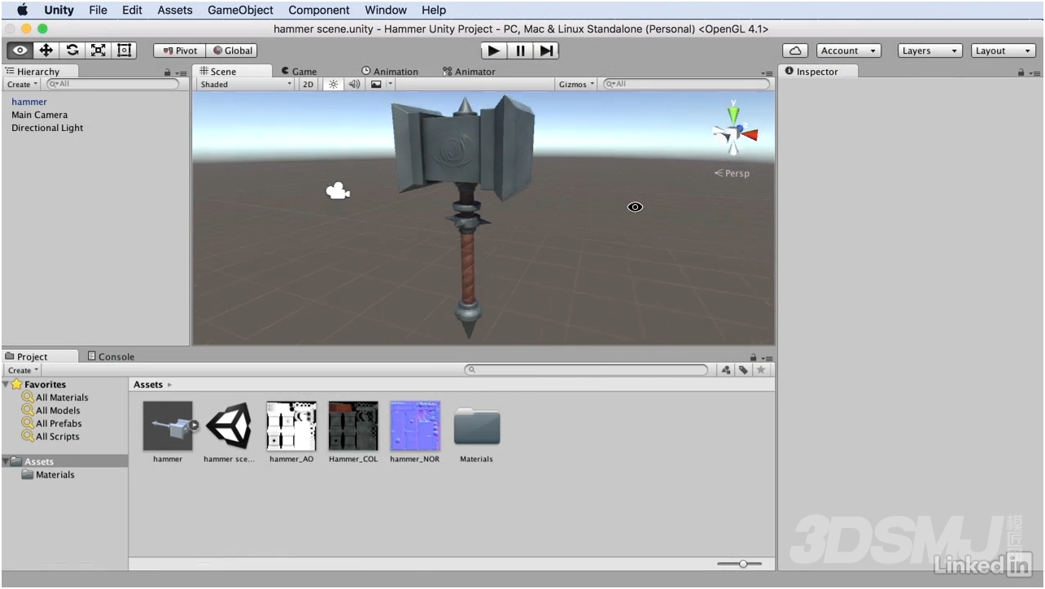The width and height of the screenshot is (1045, 589).
Task: Click the Hierarchy search field
Action: coord(112,84)
